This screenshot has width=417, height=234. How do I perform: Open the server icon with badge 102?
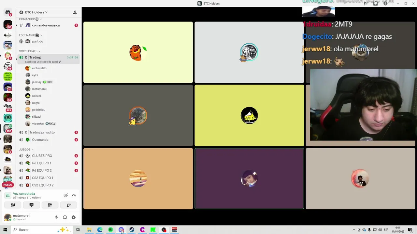pyautogui.click(x=8, y=128)
